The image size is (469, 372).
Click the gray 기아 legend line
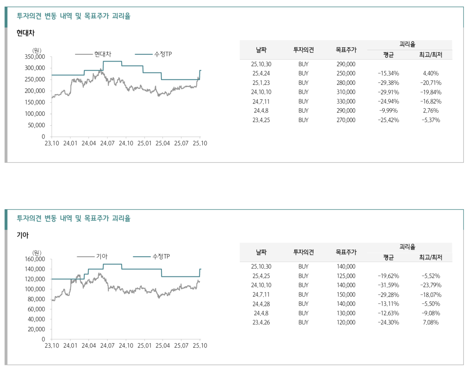[x=86, y=257]
